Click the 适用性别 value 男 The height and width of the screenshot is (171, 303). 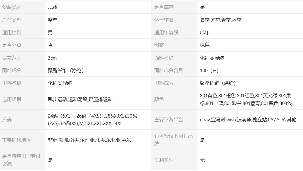tap(50, 33)
